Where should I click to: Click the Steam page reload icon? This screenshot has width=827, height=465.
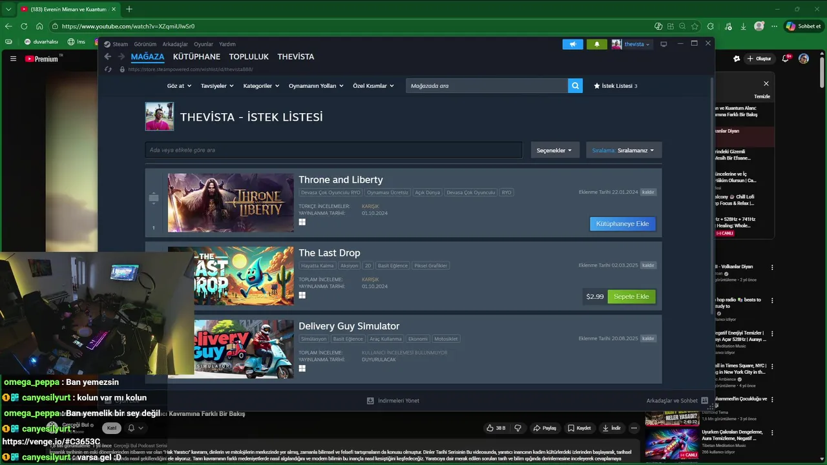click(108, 69)
